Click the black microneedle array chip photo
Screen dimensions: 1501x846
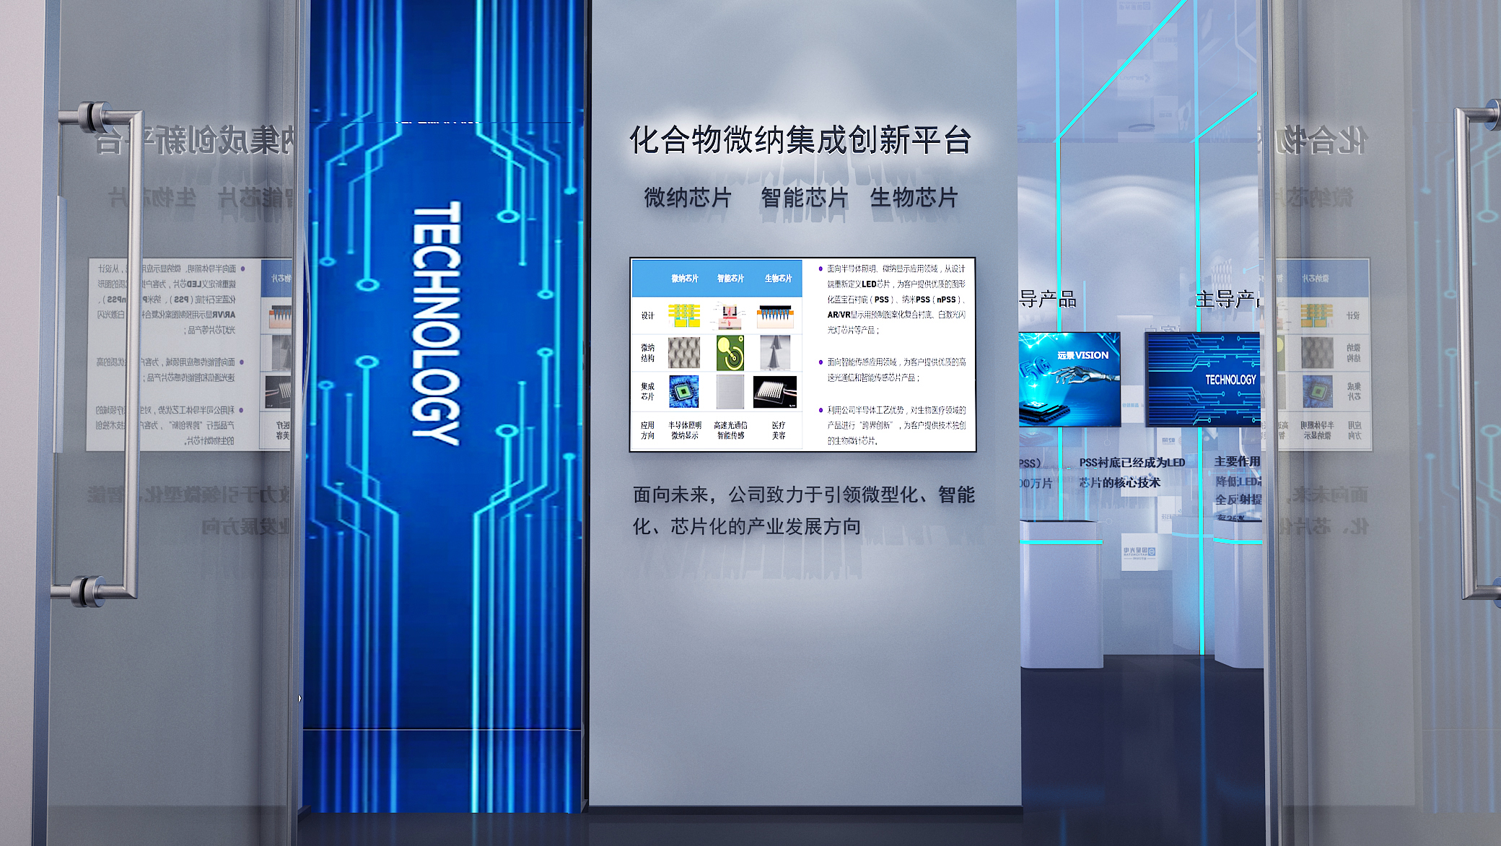tap(775, 392)
